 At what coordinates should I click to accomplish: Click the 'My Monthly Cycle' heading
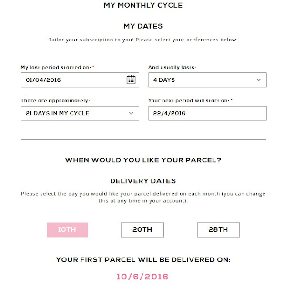pyautogui.click(x=143, y=6)
